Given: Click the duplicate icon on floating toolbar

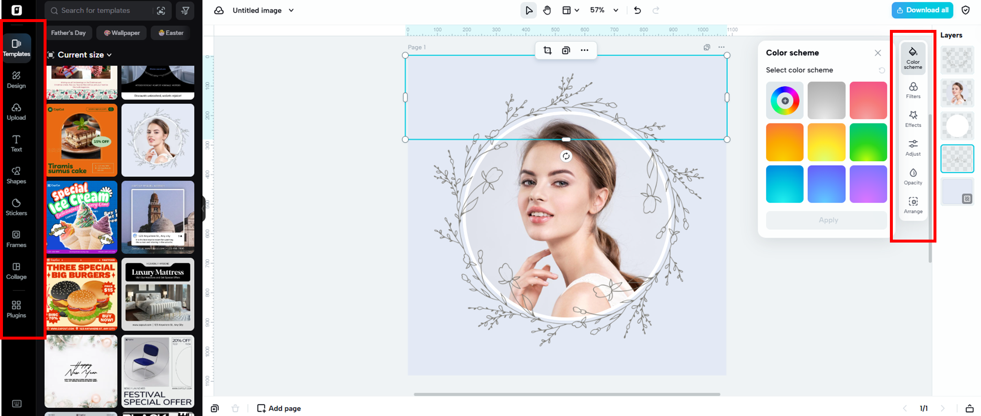Looking at the screenshot, I should point(566,50).
